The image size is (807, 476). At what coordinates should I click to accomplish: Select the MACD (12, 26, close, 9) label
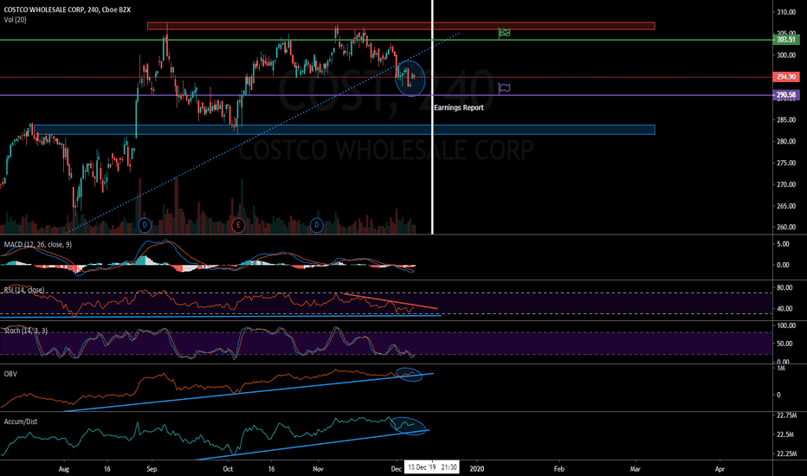(37, 244)
